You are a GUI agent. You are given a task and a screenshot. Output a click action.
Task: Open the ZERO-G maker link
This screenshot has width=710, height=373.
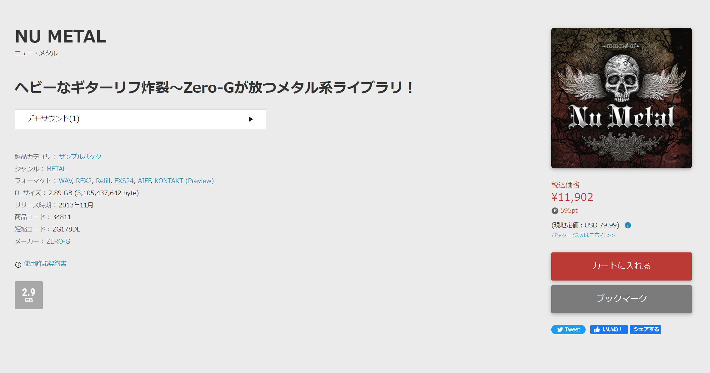pyautogui.click(x=58, y=241)
